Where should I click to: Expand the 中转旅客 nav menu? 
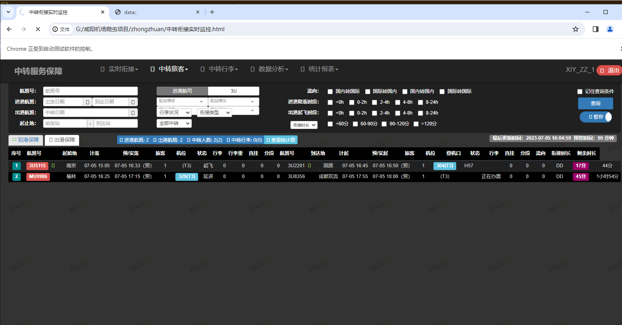169,69
